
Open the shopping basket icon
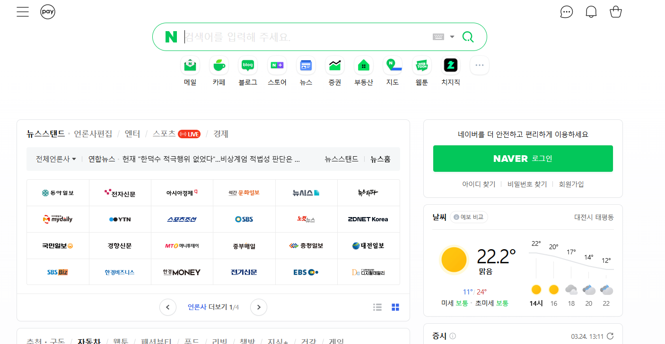click(x=616, y=12)
